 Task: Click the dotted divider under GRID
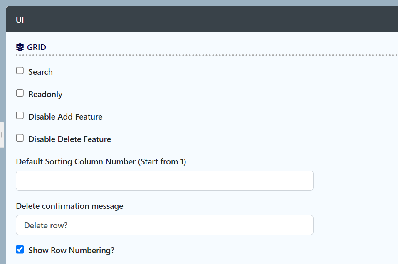(207, 55)
